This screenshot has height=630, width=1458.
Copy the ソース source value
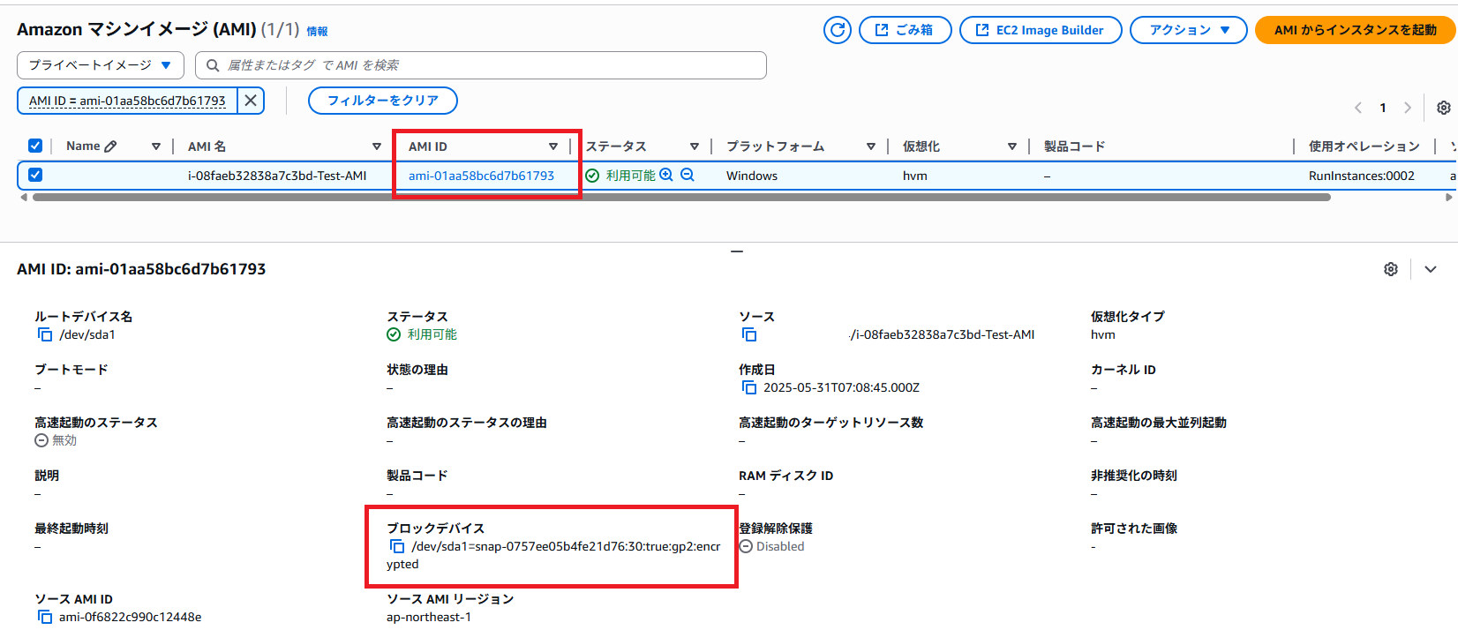(749, 334)
